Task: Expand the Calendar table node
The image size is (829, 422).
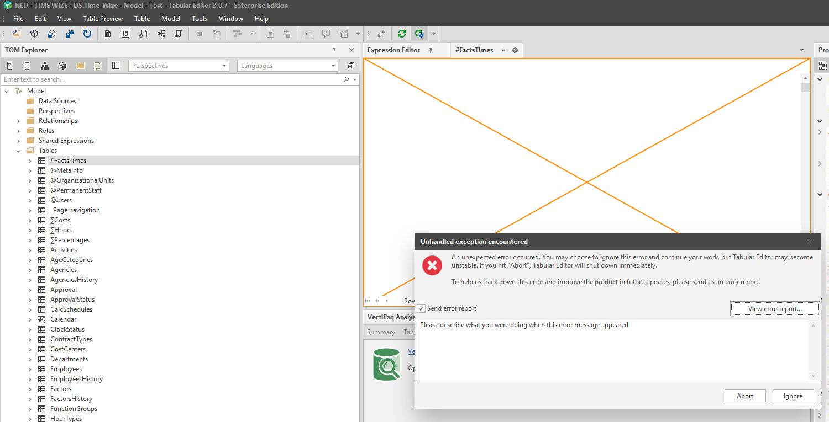Action: point(30,319)
